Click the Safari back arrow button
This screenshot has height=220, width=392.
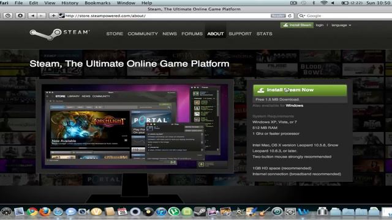(x=32, y=16)
